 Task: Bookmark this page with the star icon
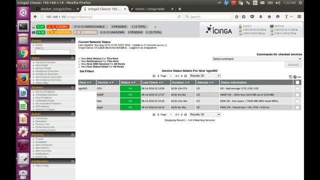(x=236, y=16)
